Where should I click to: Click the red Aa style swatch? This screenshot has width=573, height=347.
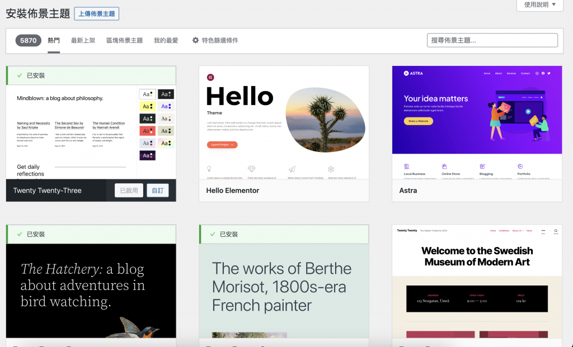point(148,131)
